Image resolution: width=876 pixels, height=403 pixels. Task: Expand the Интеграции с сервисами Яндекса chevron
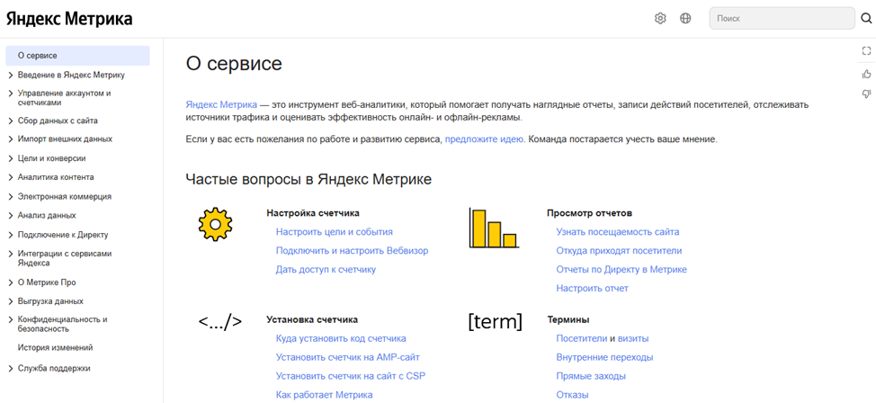(x=11, y=253)
